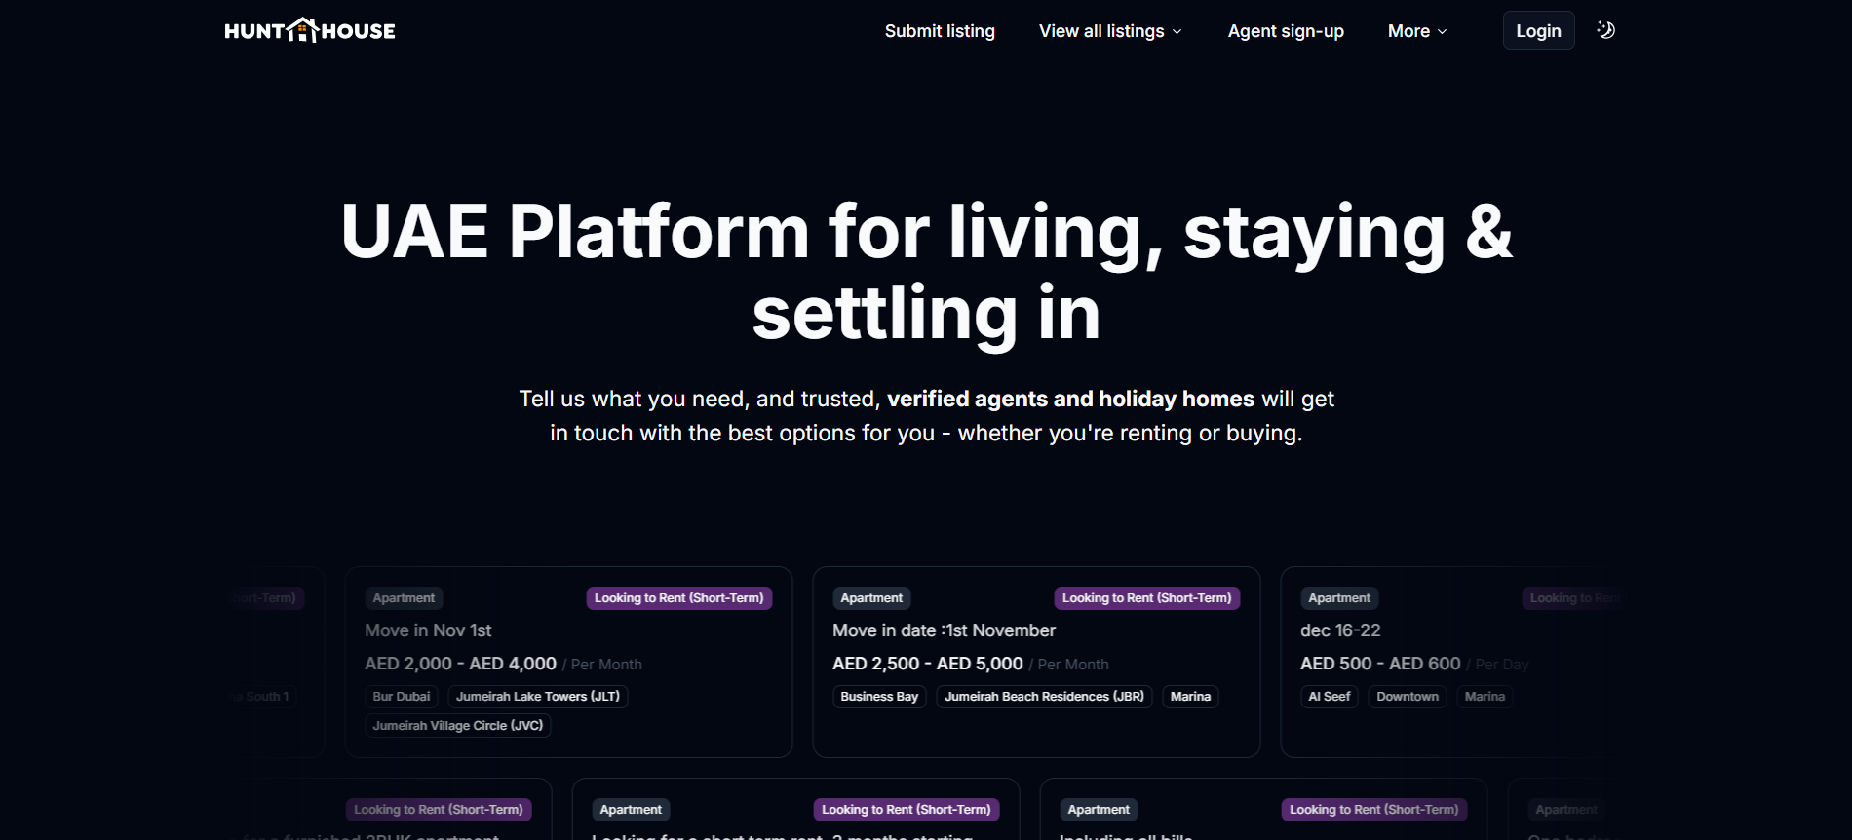Click the Jumeirah Lake Towers (JLT) tag
1852x840 pixels.
(x=537, y=696)
